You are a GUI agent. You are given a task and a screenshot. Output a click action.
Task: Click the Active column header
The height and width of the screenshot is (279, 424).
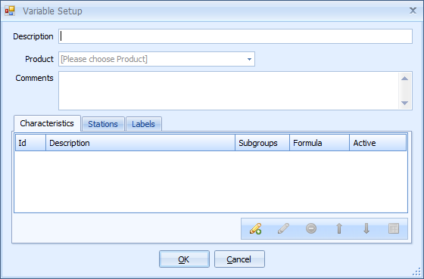378,143
